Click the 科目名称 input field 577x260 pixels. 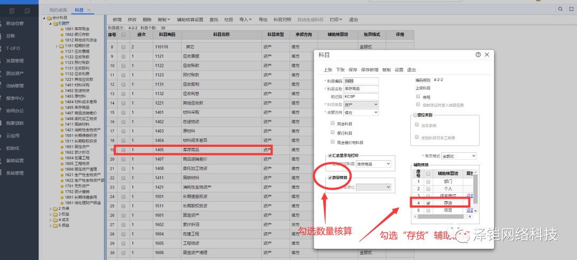(x=361, y=89)
